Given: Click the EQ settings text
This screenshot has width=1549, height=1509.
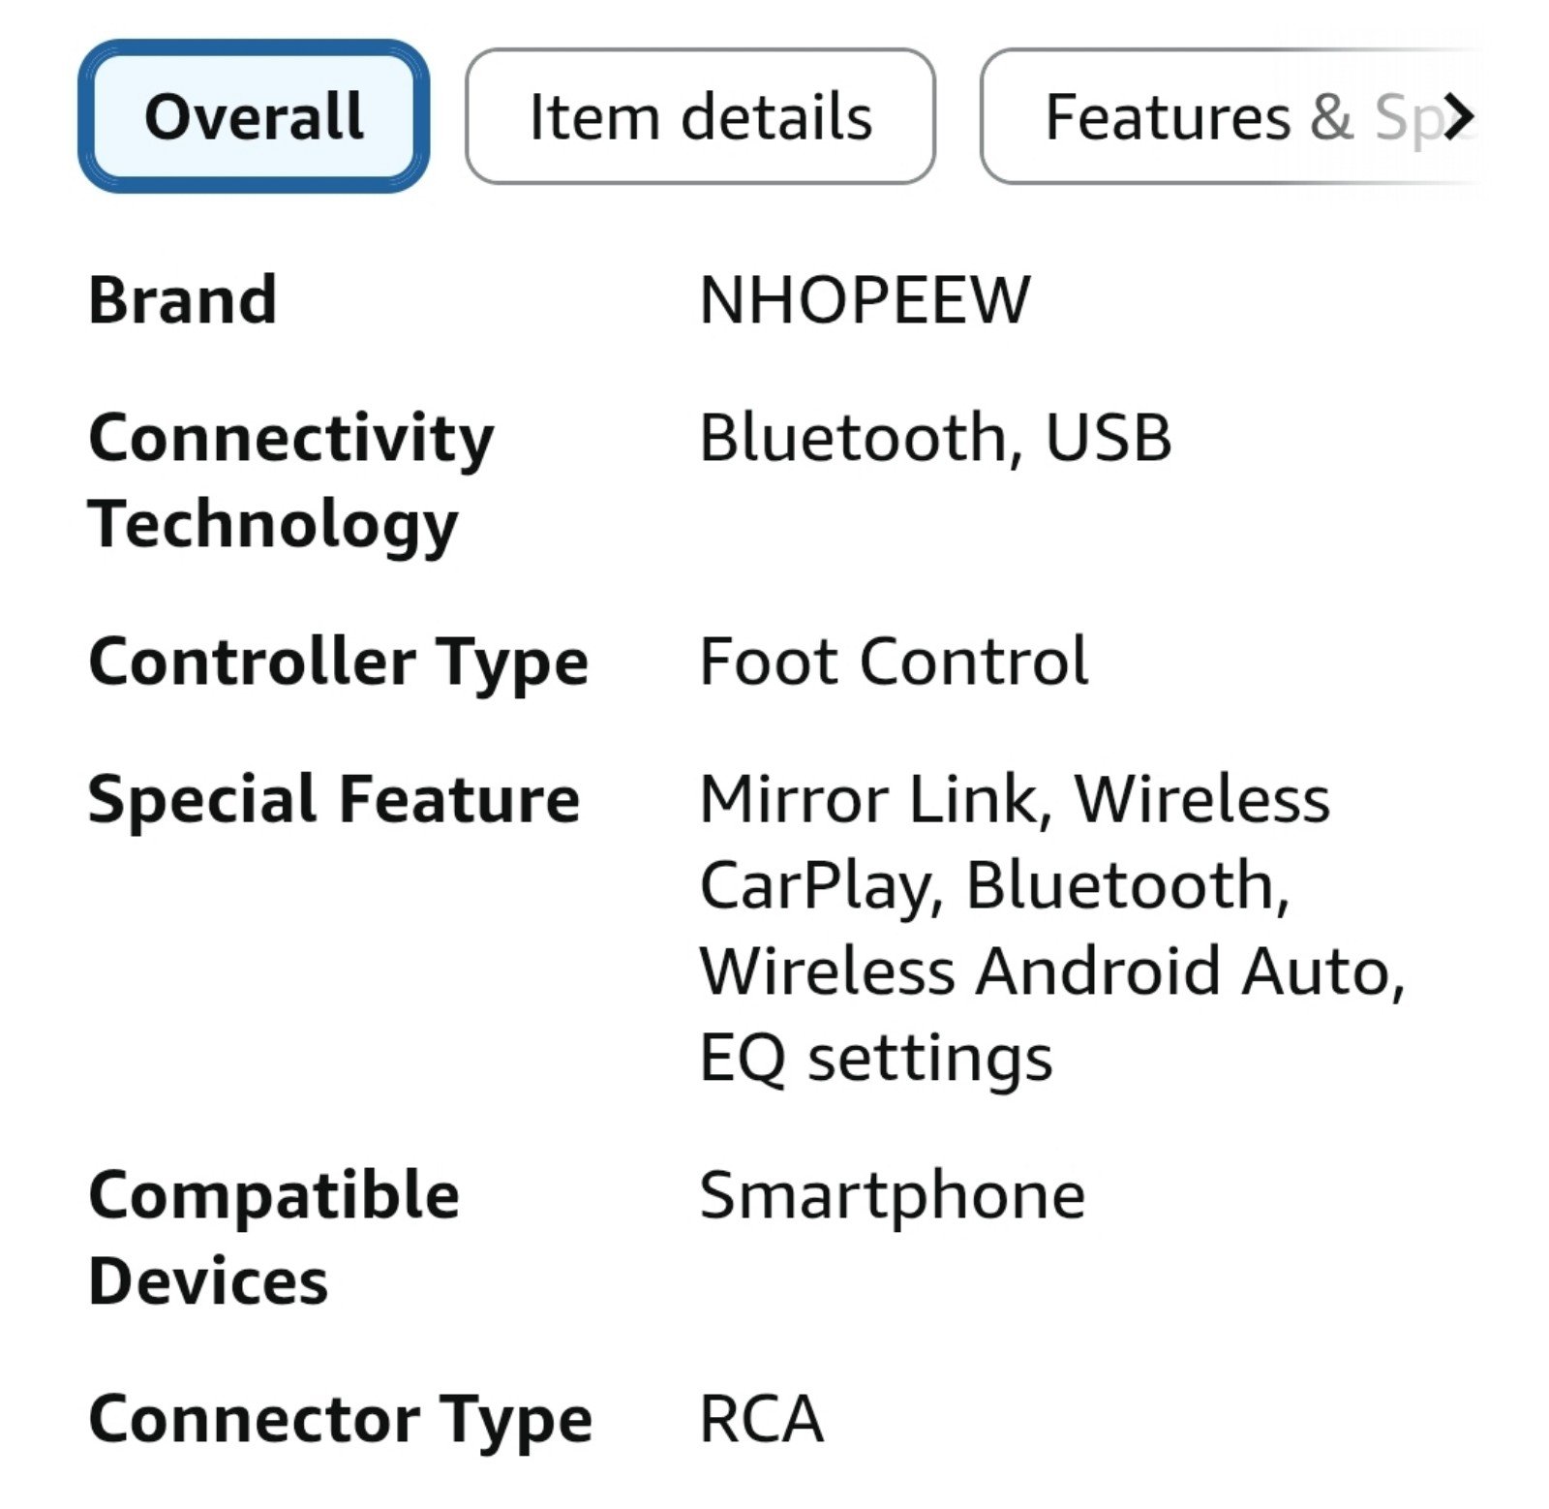Looking at the screenshot, I should click(876, 1060).
